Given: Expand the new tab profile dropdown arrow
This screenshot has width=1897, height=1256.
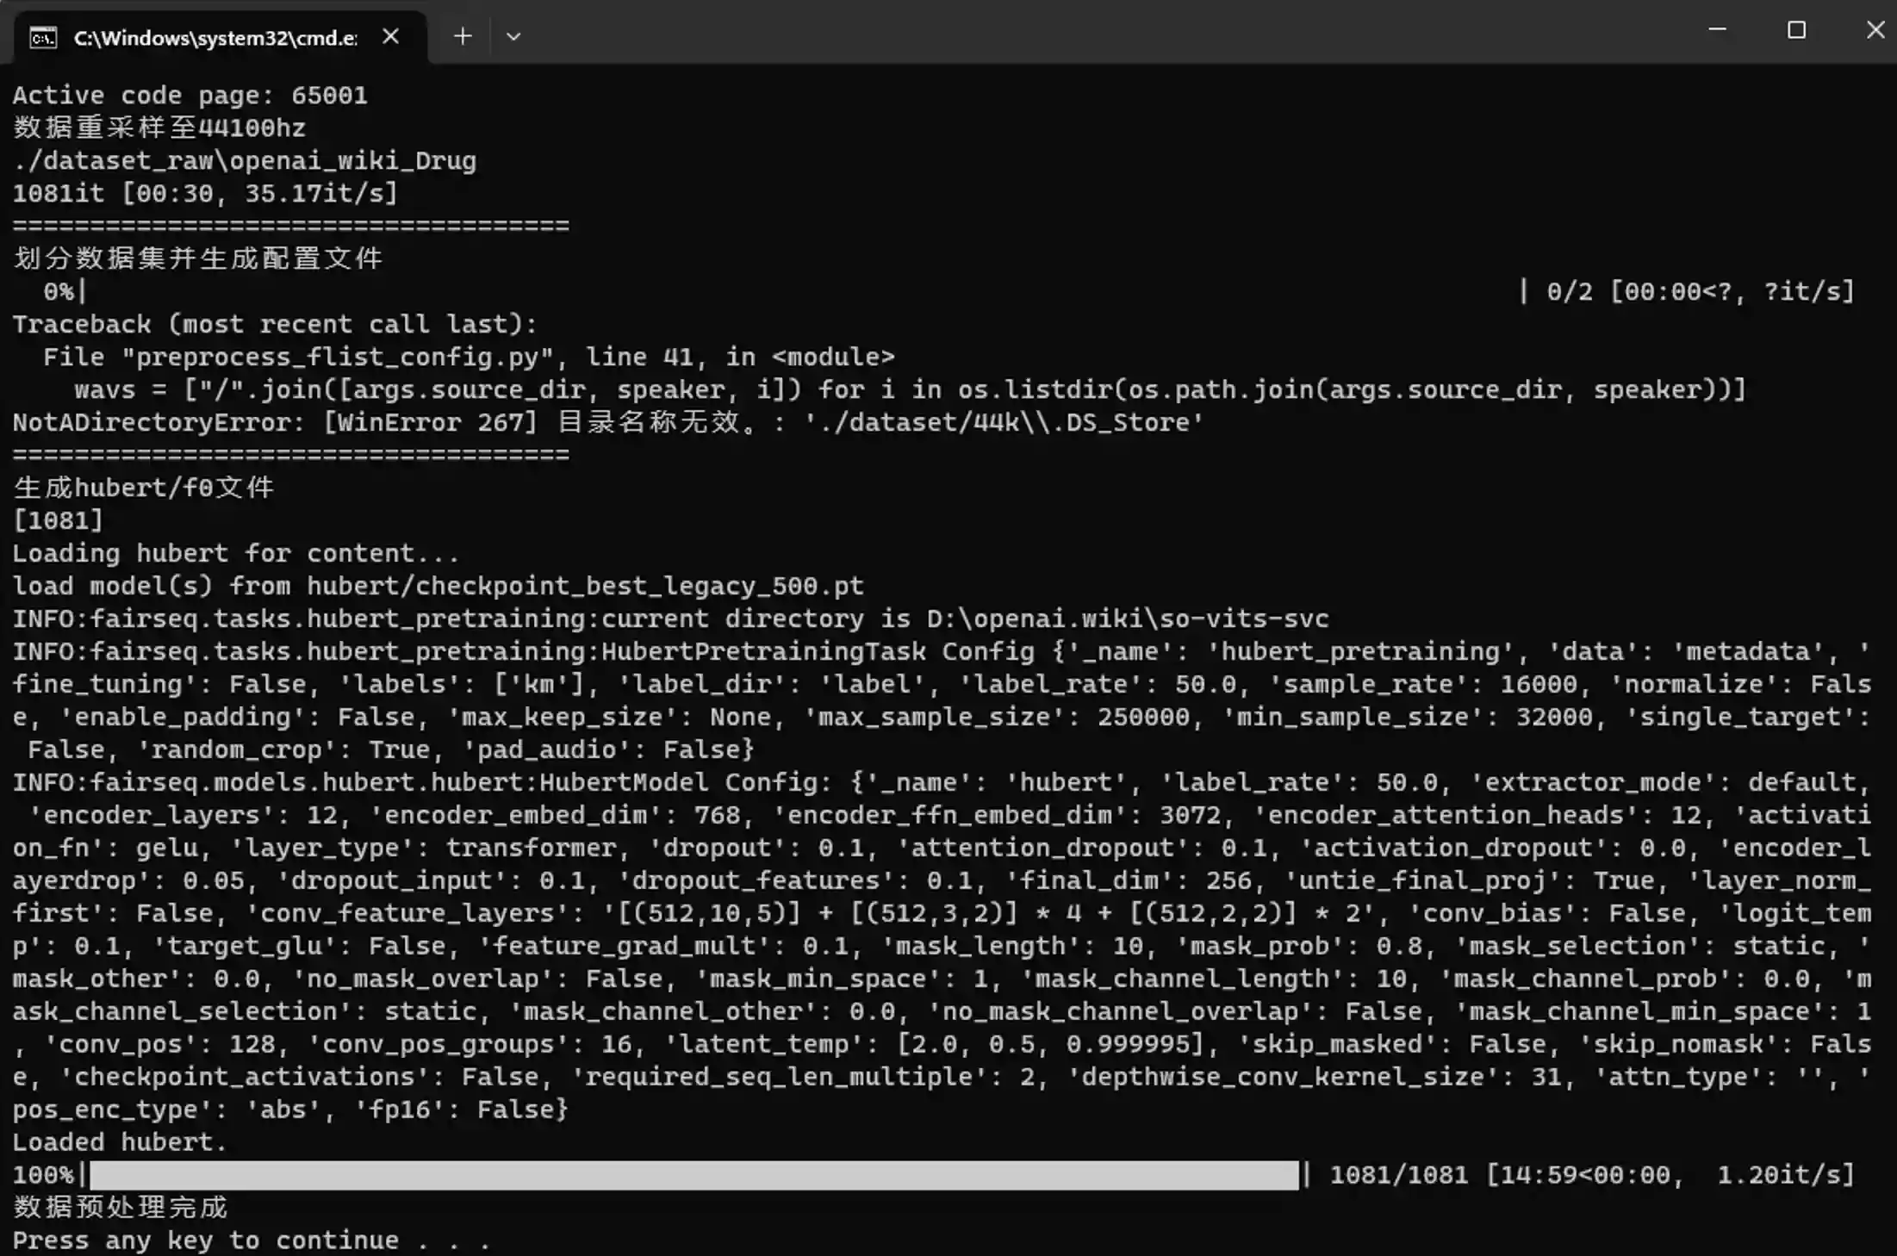Looking at the screenshot, I should coord(513,36).
